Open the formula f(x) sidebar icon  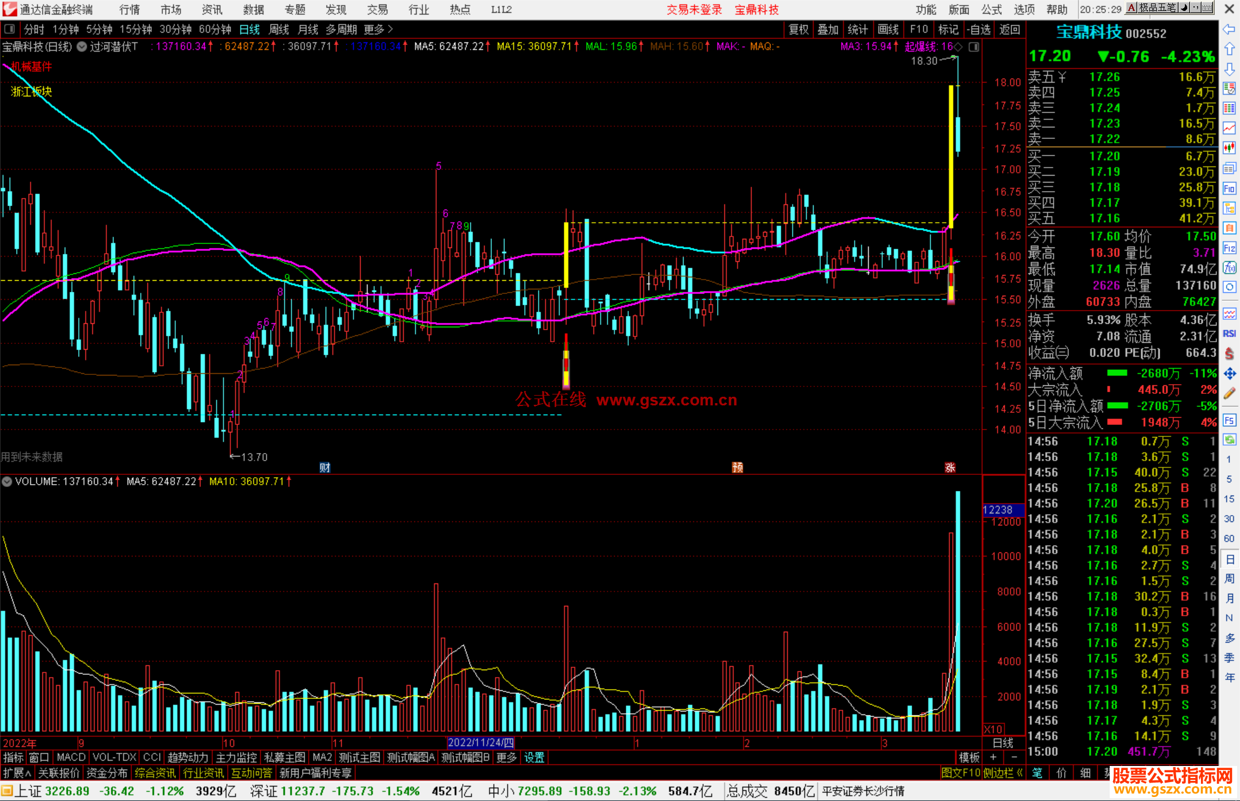click(1229, 268)
